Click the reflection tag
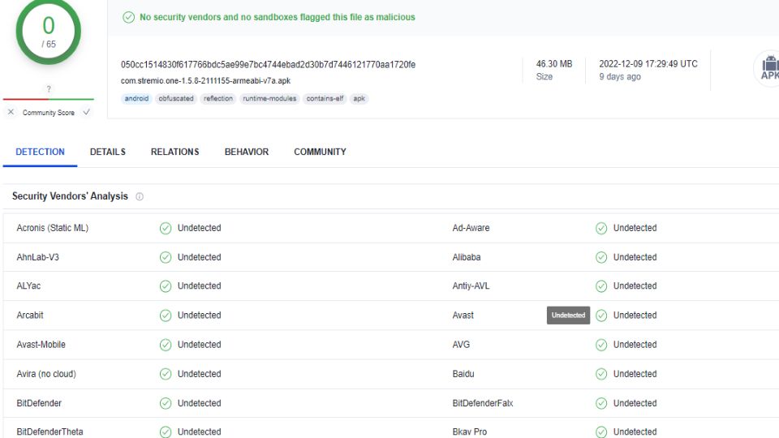The image size is (779, 438). (218, 98)
